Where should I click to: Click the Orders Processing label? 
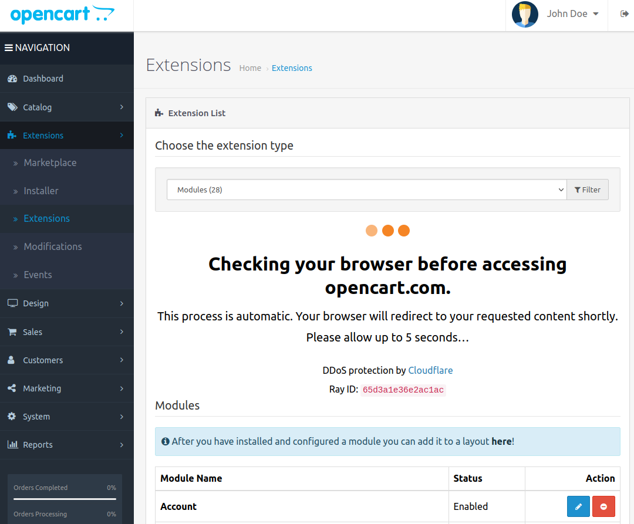[x=40, y=514]
